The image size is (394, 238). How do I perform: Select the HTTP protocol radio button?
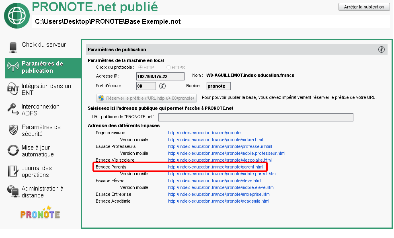140,68
